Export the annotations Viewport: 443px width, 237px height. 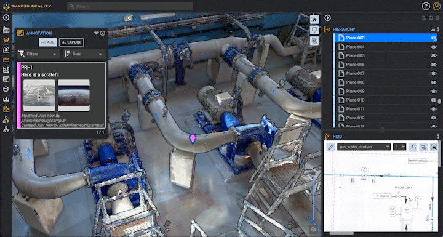pyautogui.click(x=71, y=42)
